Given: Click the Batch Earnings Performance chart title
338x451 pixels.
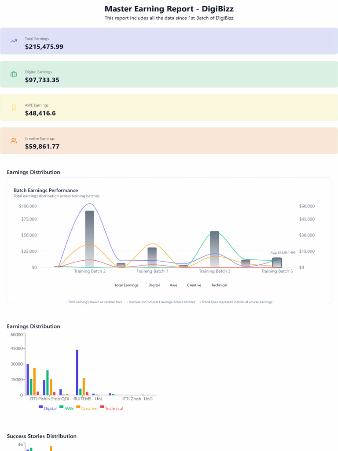Looking at the screenshot, I should (x=46, y=190).
